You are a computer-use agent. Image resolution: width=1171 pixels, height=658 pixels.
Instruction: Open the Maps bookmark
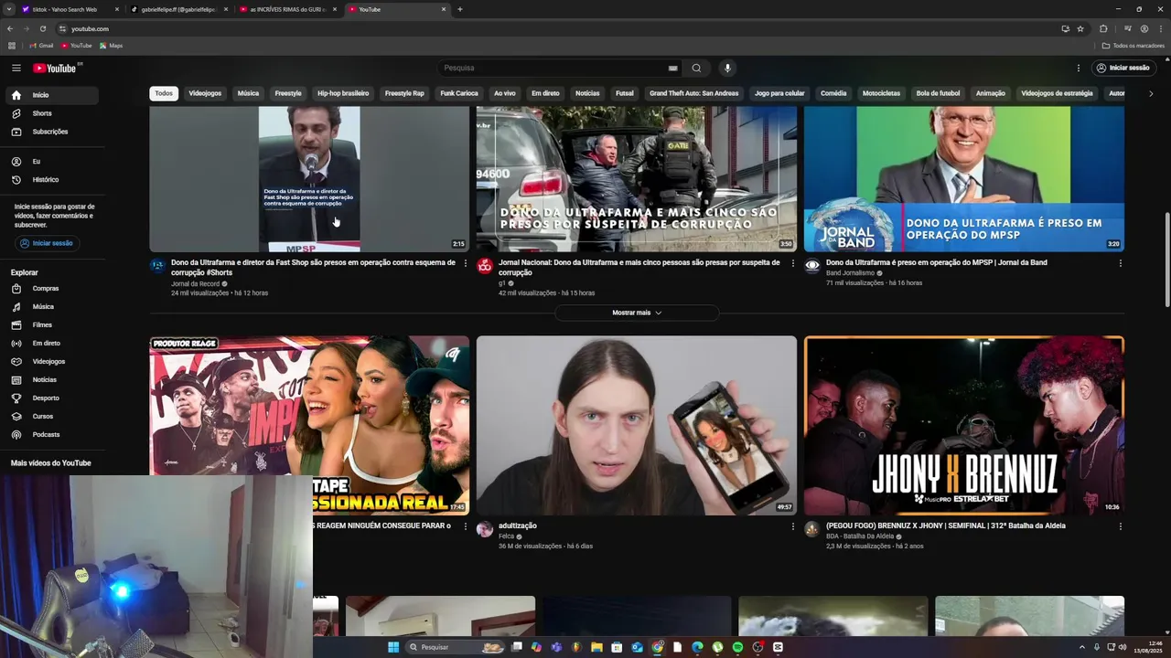click(111, 46)
